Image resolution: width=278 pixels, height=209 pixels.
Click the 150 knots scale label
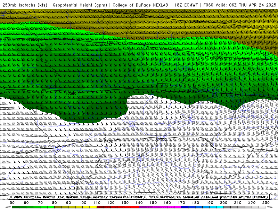(x=153, y=203)
